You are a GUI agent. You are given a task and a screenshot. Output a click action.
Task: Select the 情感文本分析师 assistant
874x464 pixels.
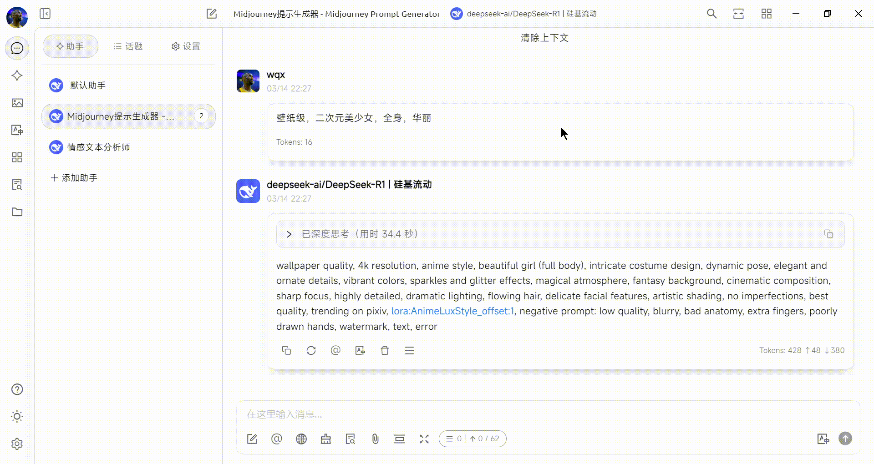(128, 147)
